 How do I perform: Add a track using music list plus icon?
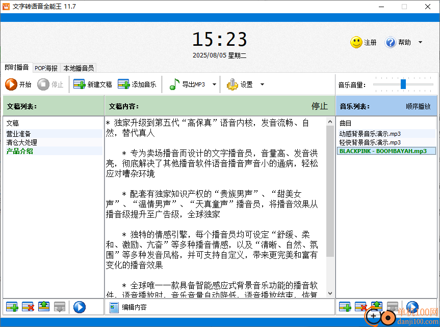346,307
